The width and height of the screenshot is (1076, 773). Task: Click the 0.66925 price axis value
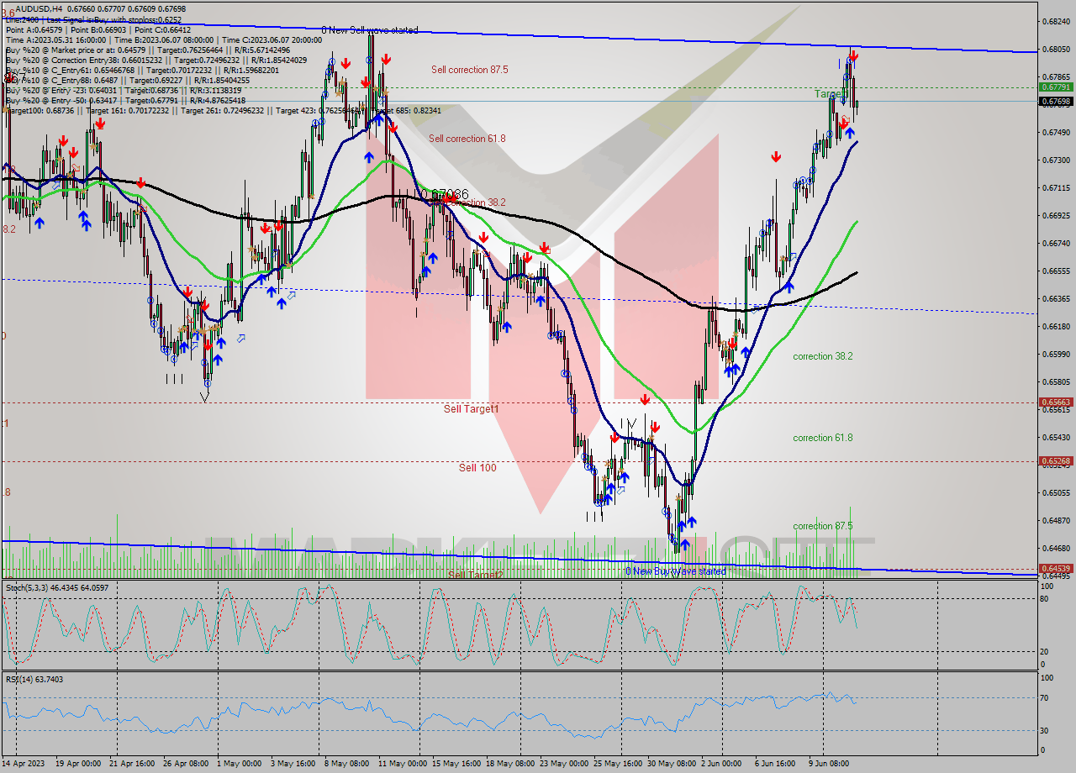(x=1056, y=216)
